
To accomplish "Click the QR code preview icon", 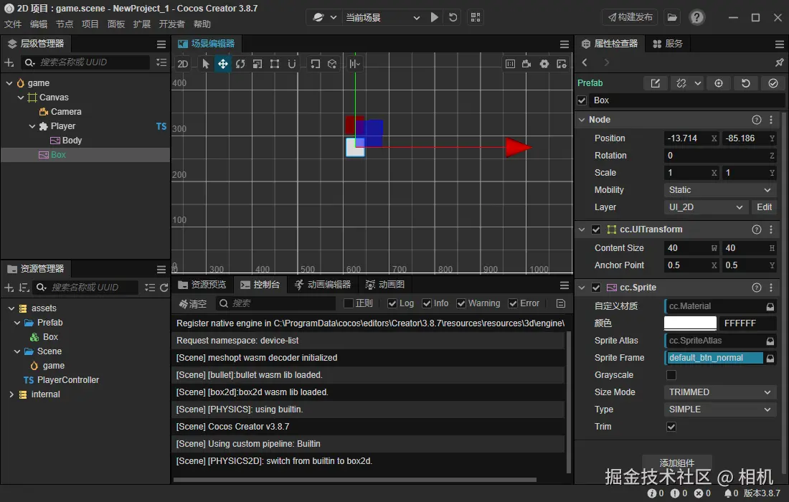I will click(x=476, y=17).
